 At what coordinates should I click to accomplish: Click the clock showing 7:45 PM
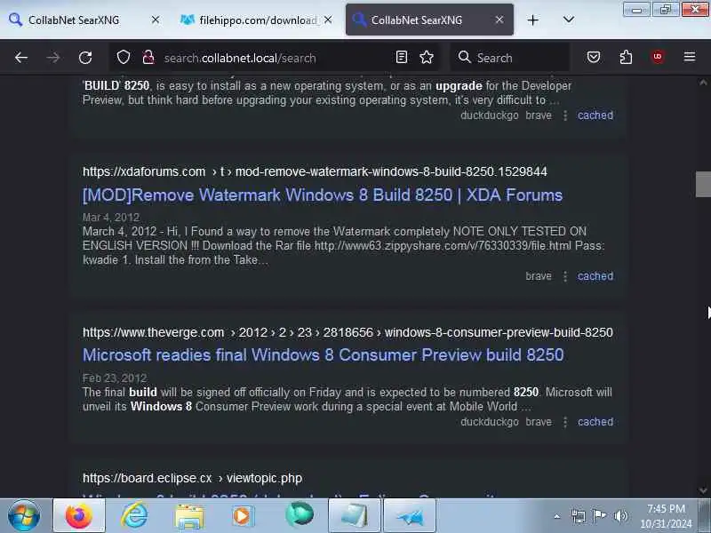click(x=666, y=508)
